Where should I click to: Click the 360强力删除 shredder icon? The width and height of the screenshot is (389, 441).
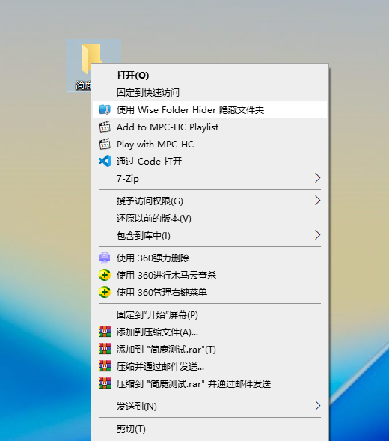105,258
